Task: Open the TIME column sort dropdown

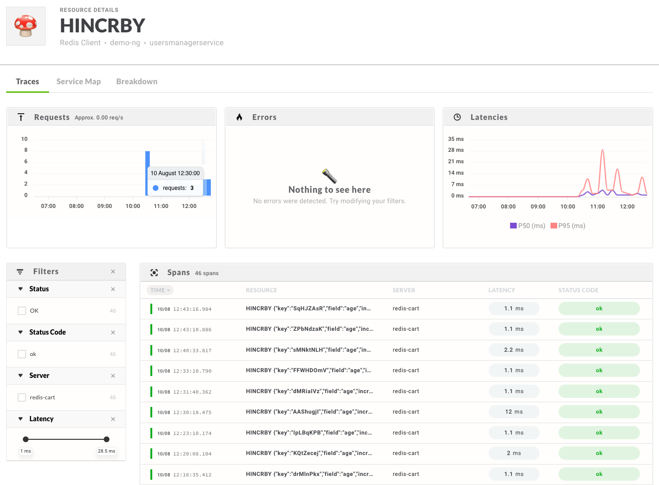Action: point(160,290)
